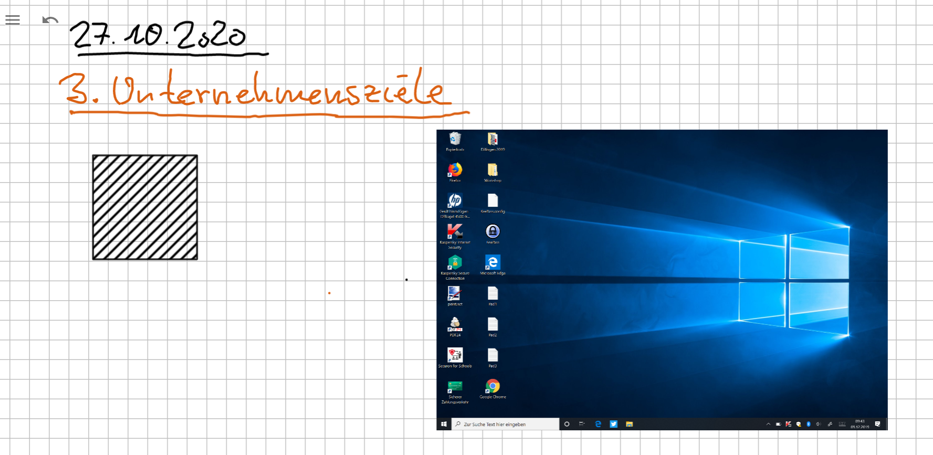Open the hamburger menu

pyautogui.click(x=13, y=20)
